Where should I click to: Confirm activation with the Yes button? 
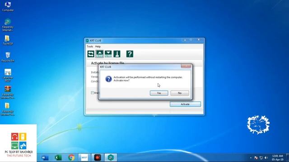pos(159,93)
